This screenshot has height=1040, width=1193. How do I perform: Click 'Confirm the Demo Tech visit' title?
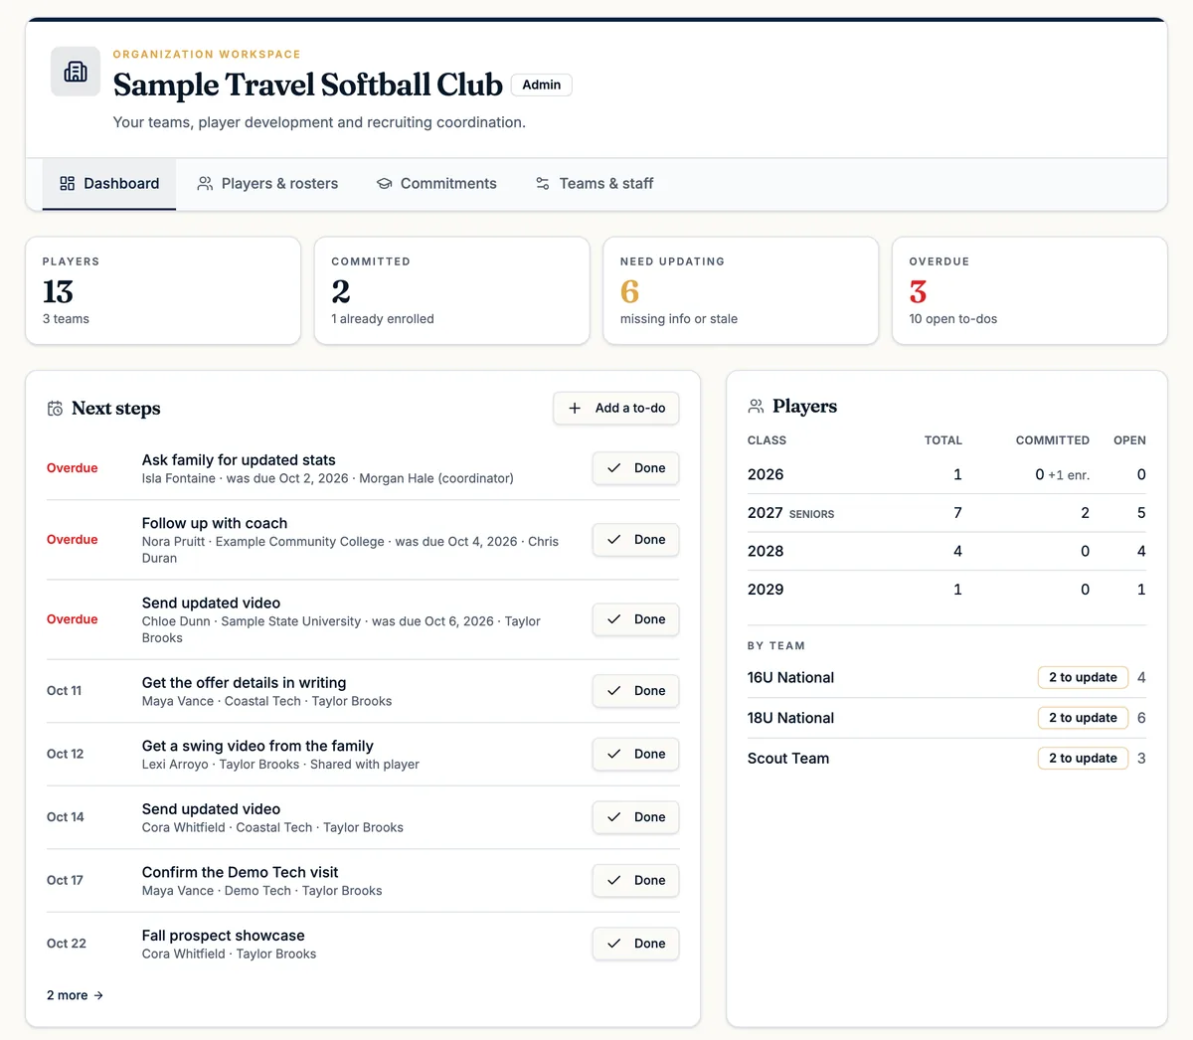(x=241, y=872)
